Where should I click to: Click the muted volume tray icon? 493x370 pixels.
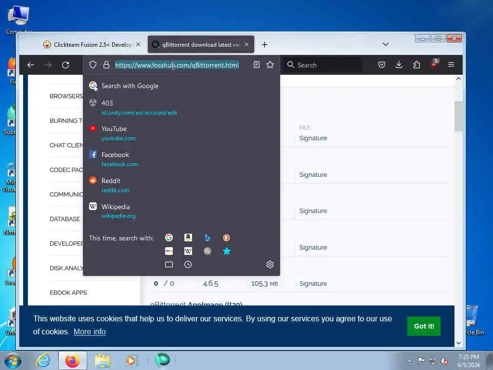pos(444,361)
